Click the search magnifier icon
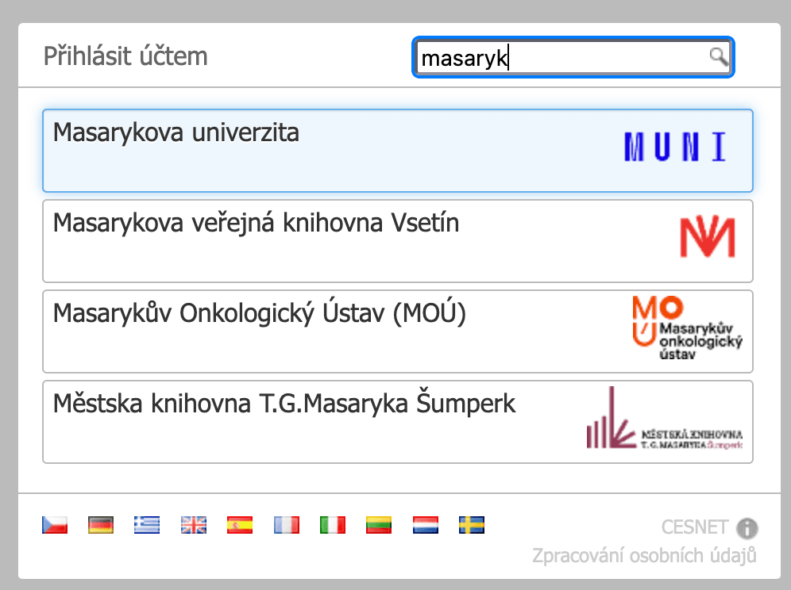The height and width of the screenshot is (590, 791). [x=719, y=57]
